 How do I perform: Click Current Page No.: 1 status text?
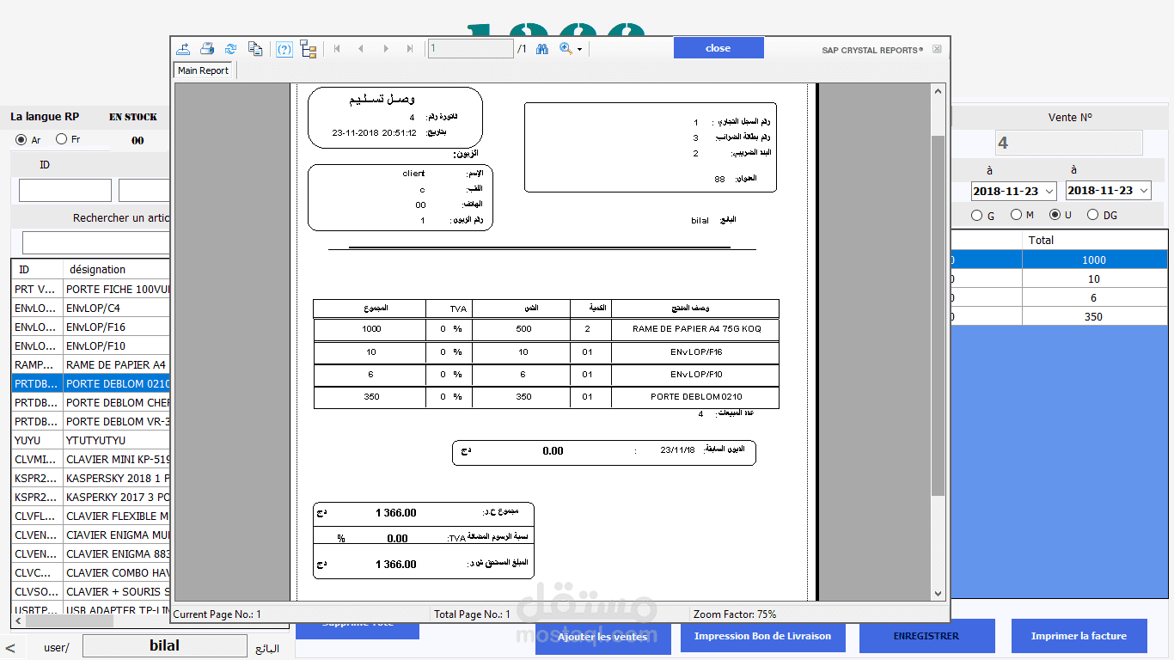[217, 614]
